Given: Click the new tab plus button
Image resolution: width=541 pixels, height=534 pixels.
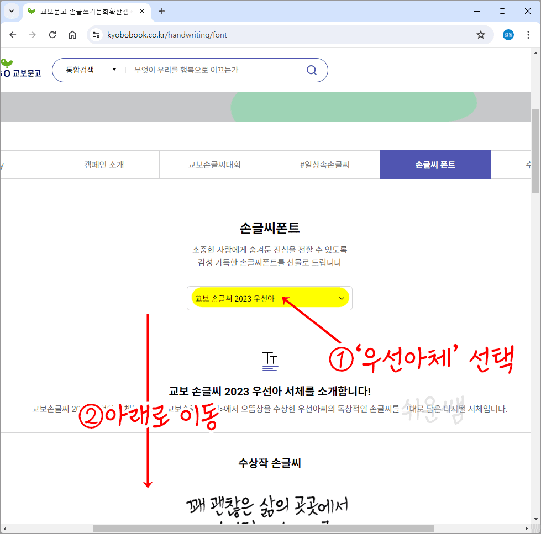Looking at the screenshot, I should pos(160,11).
